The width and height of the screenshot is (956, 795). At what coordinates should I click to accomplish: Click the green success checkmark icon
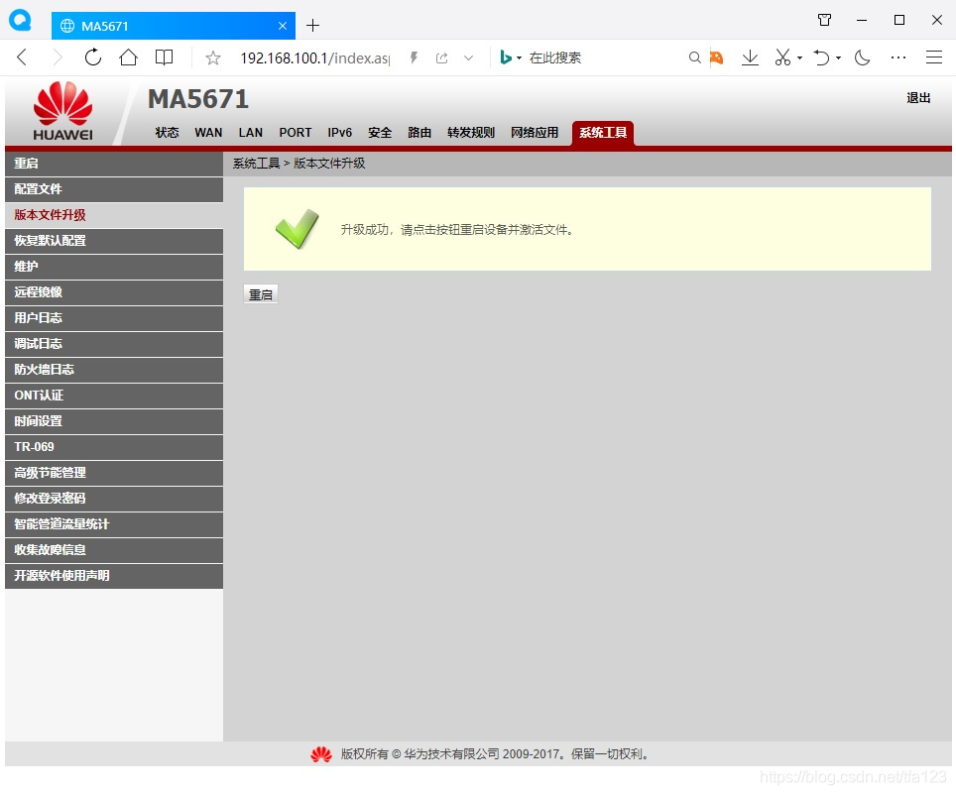tap(297, 229)
